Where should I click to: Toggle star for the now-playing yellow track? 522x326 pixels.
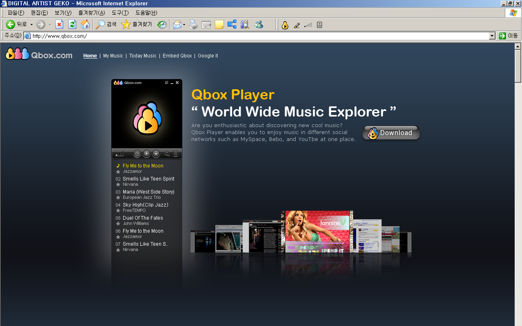(118, 172)
